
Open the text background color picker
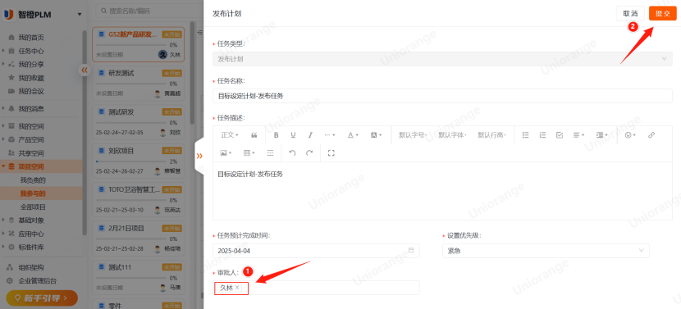[376, 135]
